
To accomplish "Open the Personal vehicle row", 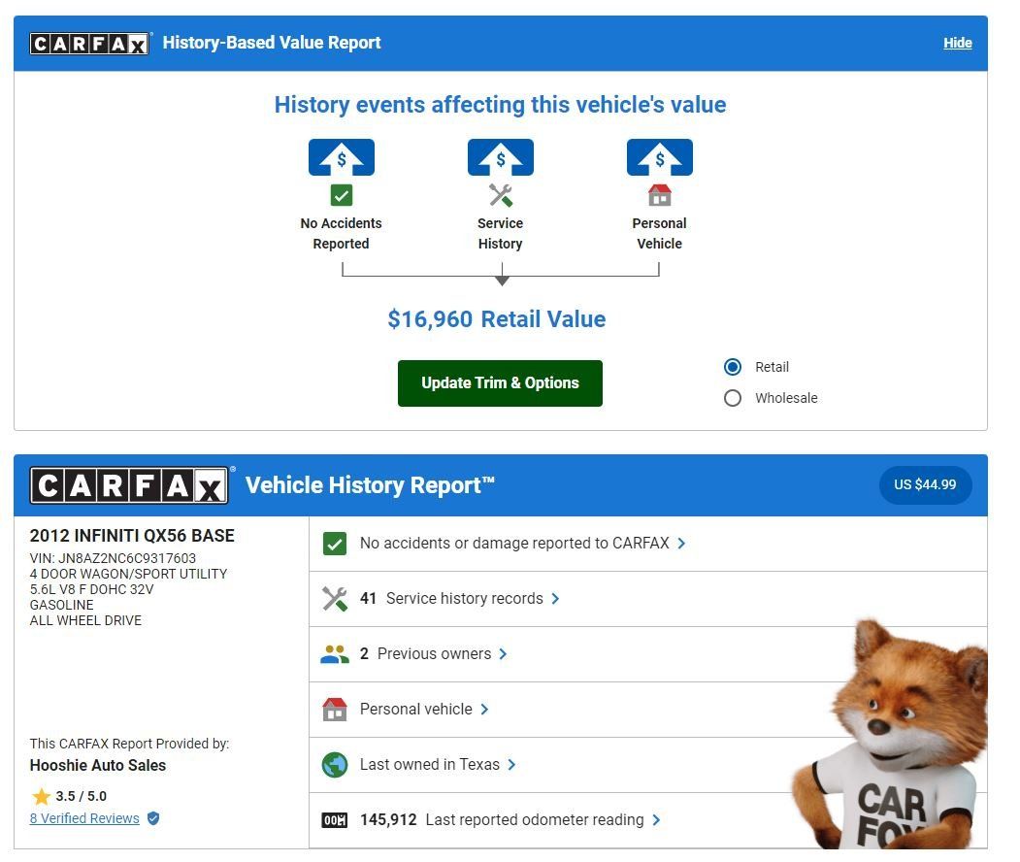I will pos(648,710).
